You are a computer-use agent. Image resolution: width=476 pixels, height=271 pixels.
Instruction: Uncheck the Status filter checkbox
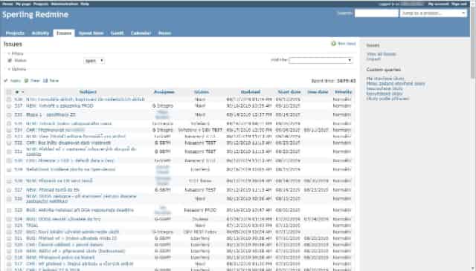[x=10, y=61]
